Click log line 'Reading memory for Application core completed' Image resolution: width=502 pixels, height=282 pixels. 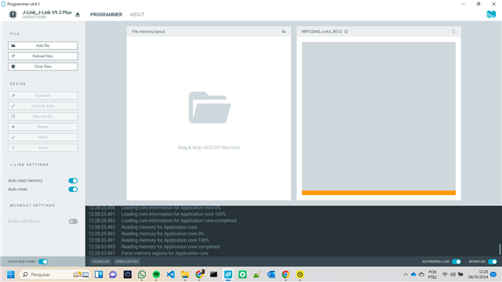[x=170, y=247]
